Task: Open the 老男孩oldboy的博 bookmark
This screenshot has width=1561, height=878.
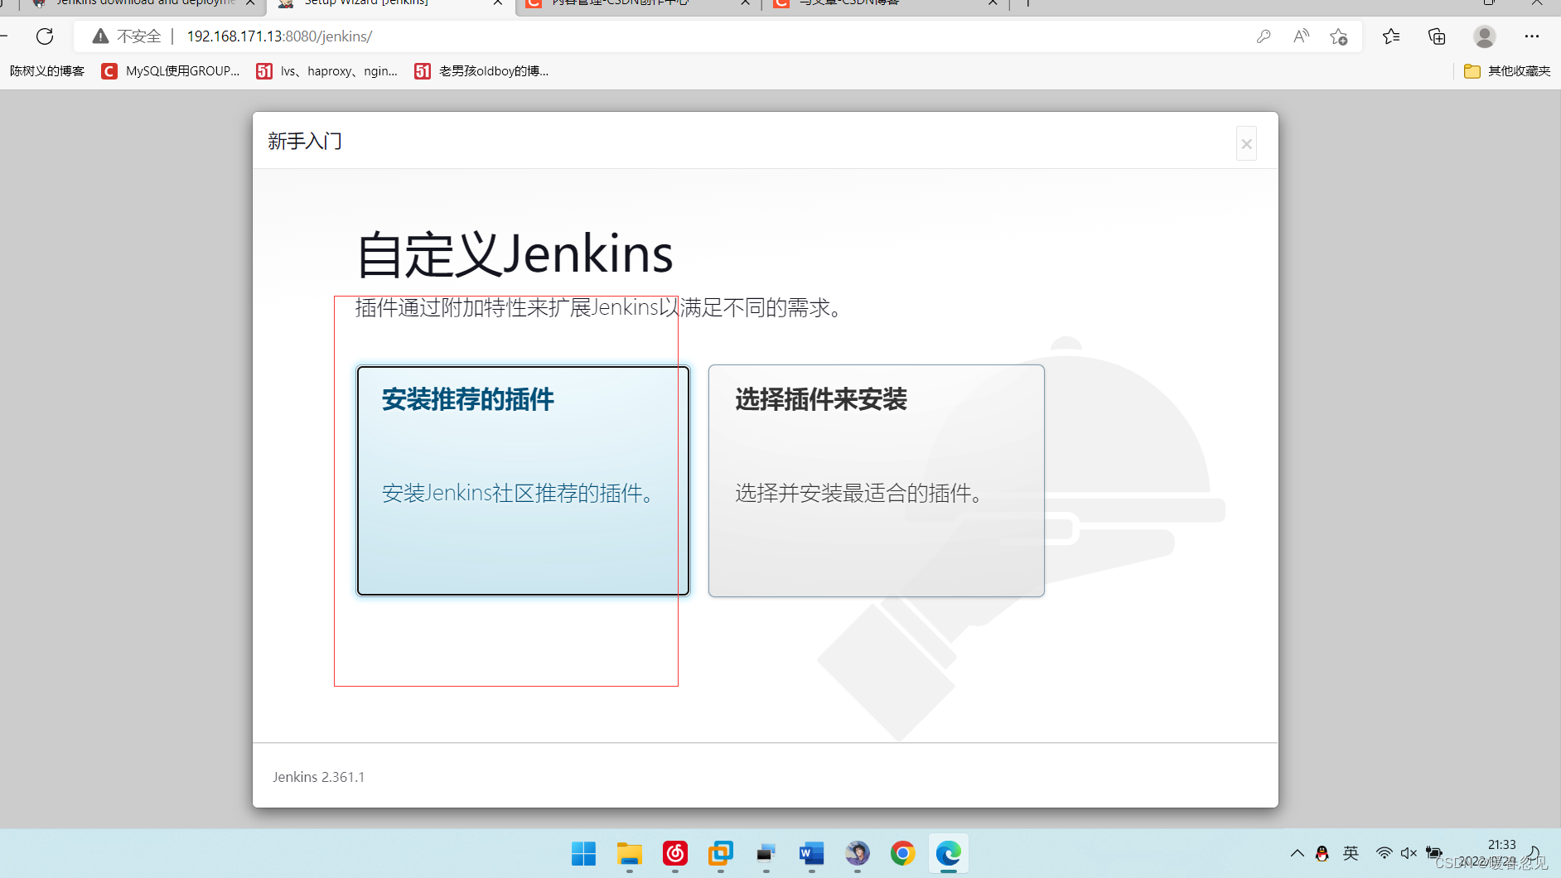Action: [481, 71]
